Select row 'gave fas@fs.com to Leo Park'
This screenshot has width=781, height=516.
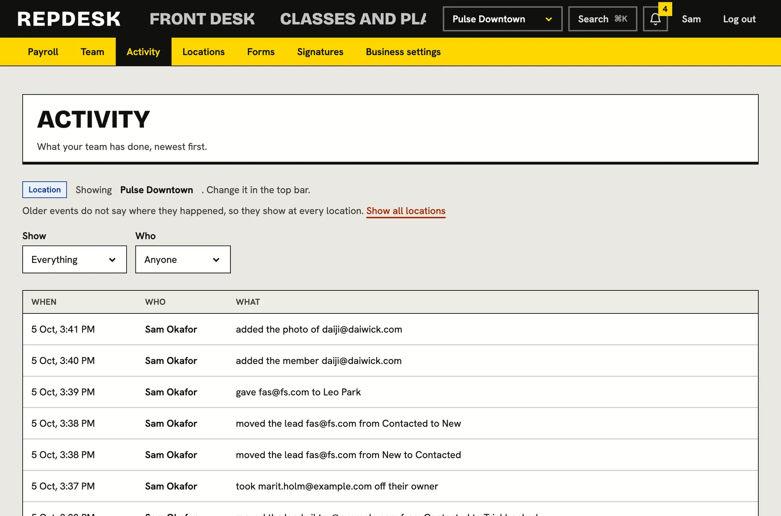390,392
